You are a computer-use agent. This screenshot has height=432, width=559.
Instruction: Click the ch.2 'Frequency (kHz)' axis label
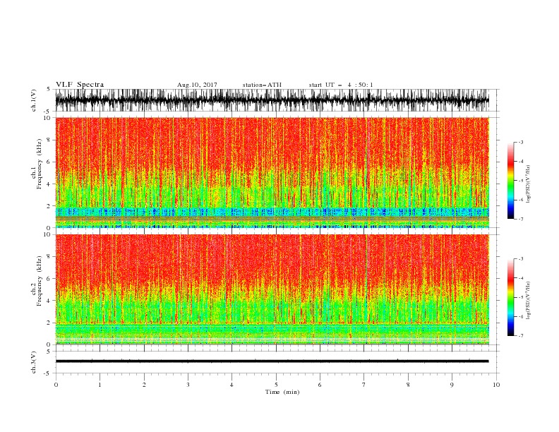[x=40, y=281]
